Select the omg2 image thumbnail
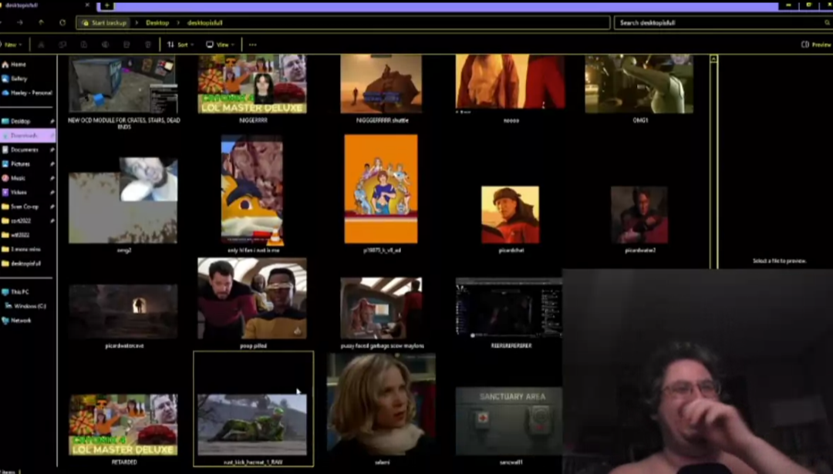Screen dimensions: 833x474 pos(123,200)
